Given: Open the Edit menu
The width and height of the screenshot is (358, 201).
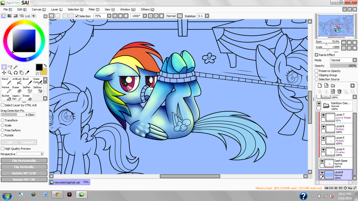Looking at the screenshot, I should (x=22, y=9).
